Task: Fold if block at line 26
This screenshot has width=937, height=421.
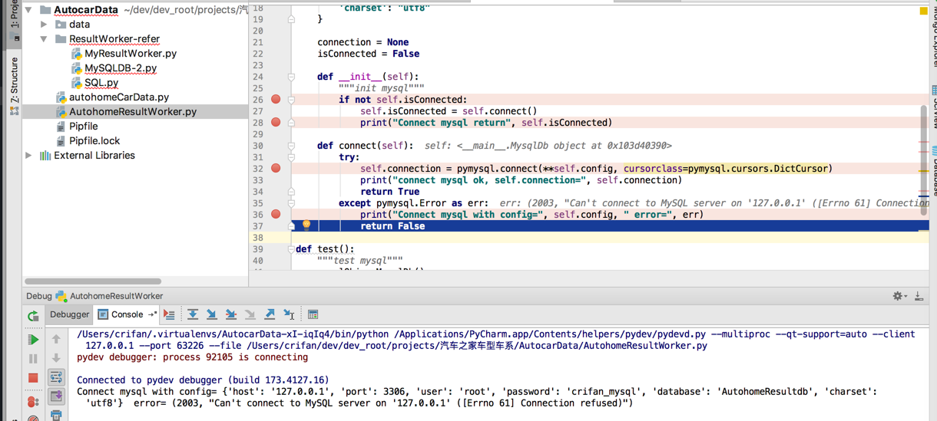Action: tap(291, 100)
